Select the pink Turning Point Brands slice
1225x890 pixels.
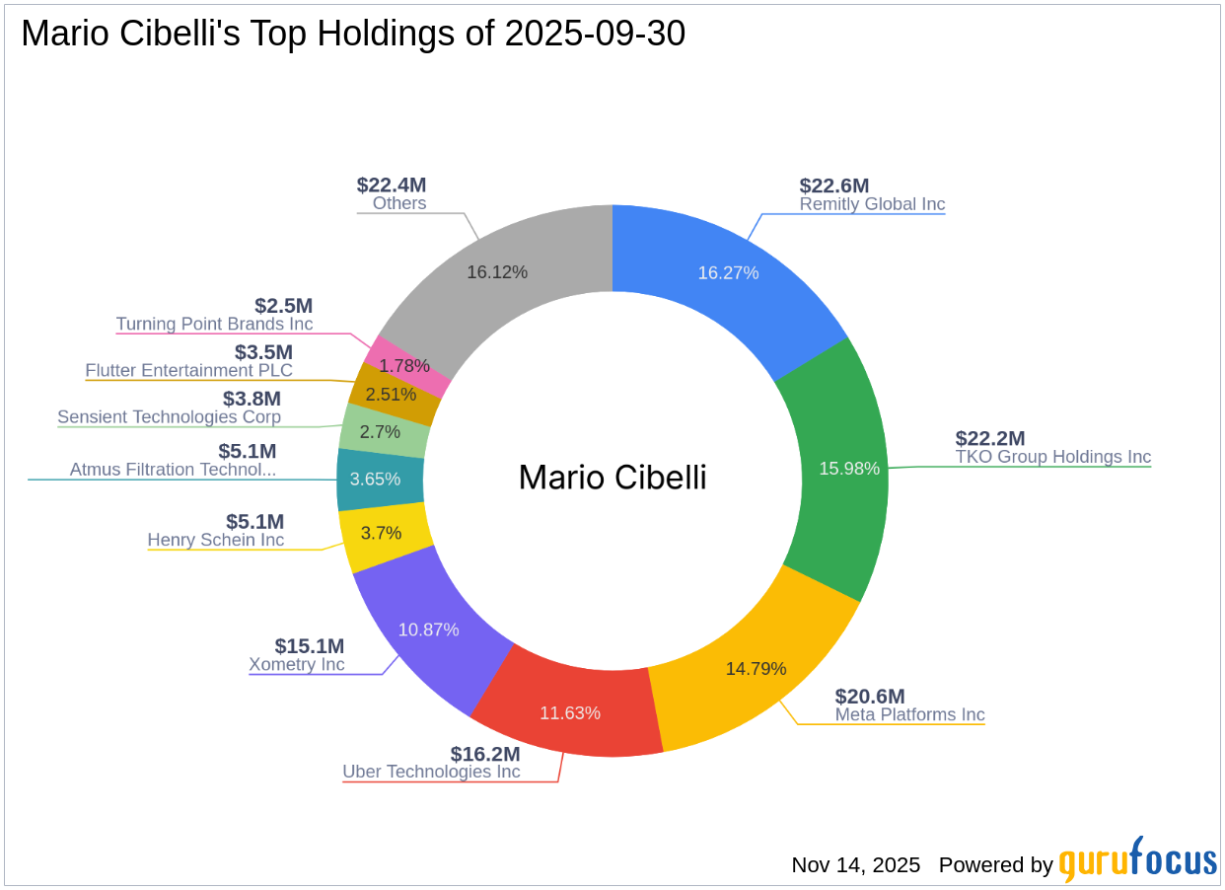point(403,366)
